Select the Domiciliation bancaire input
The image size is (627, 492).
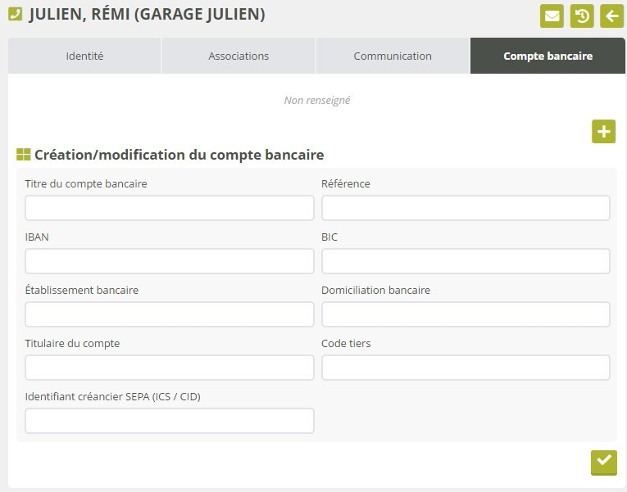[x=466, y=314]
